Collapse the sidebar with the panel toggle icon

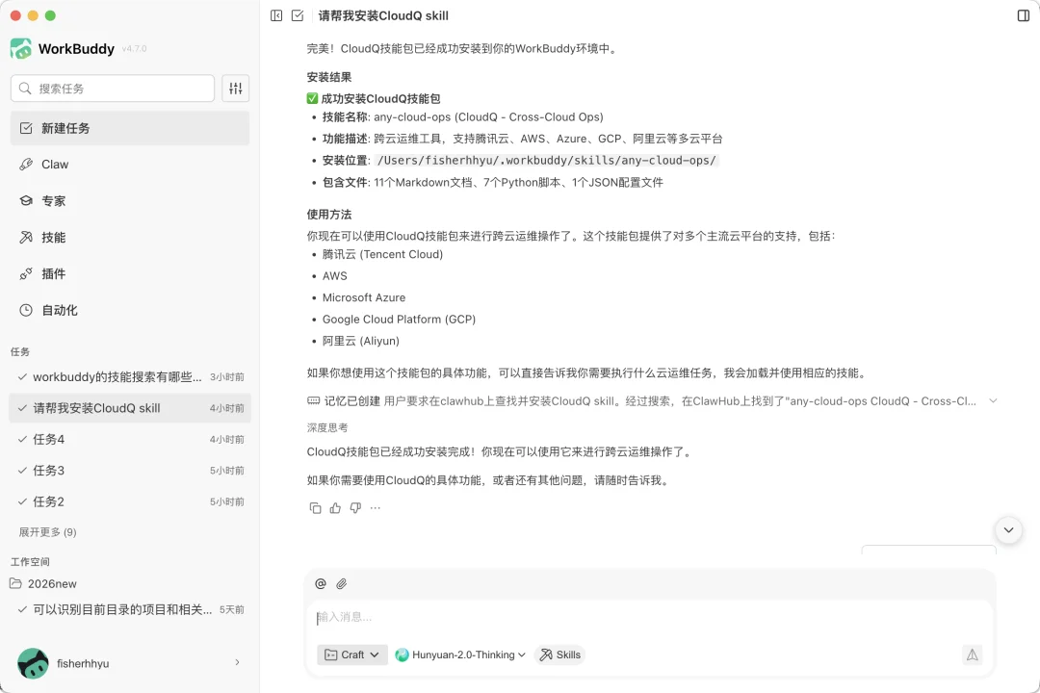(274, 15)
